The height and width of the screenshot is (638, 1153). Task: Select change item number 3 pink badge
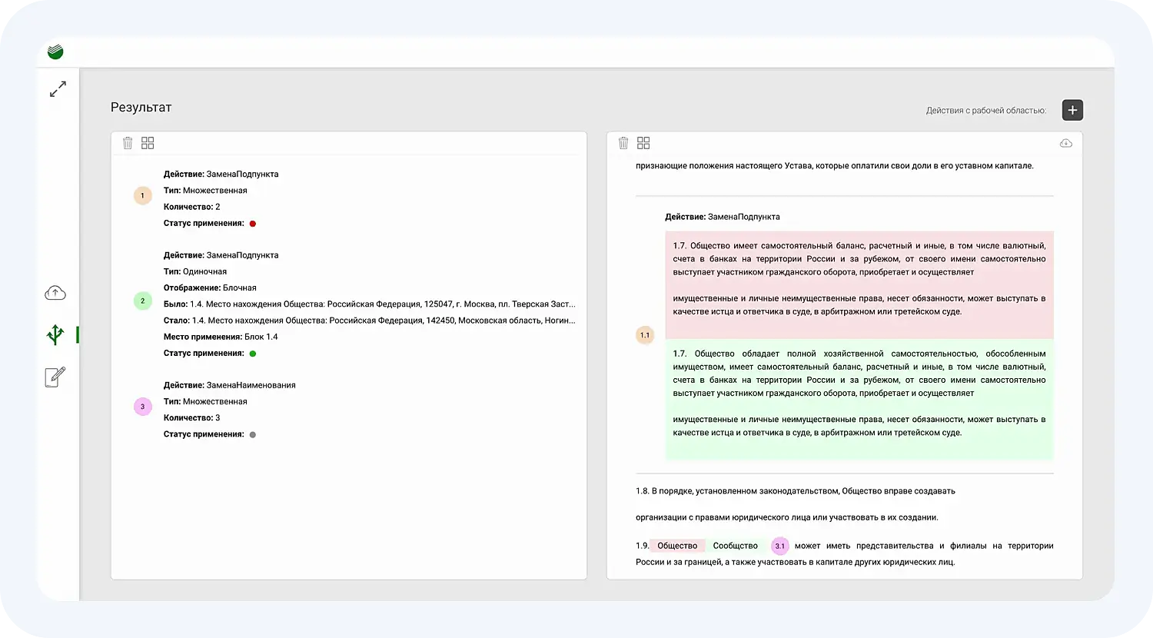click(142, 406)
